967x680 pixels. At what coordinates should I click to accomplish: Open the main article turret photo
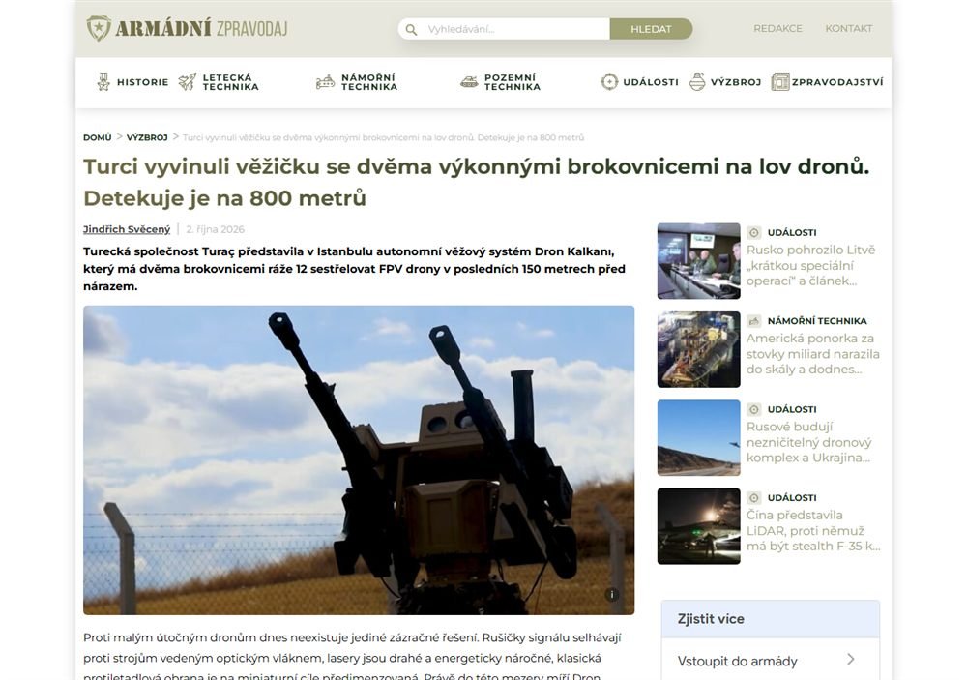pos(359,459)
